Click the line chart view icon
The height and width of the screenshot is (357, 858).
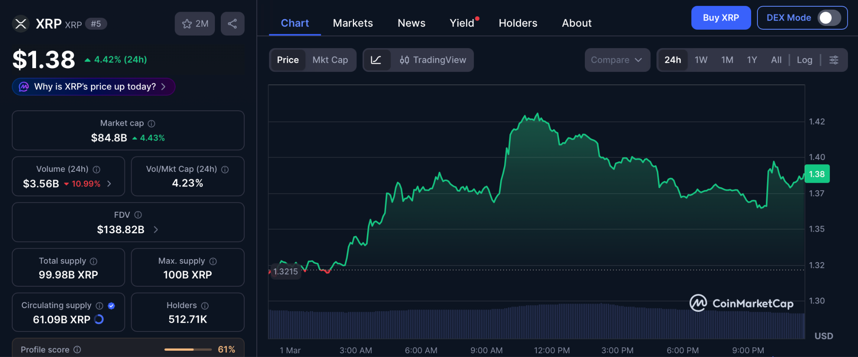click(x=376, y=60)
